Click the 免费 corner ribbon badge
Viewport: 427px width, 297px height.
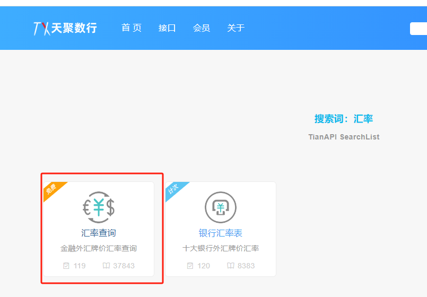53,190
